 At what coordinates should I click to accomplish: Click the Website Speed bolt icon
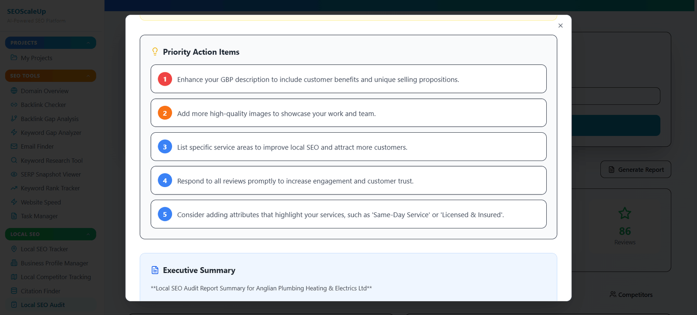(14, 202)
